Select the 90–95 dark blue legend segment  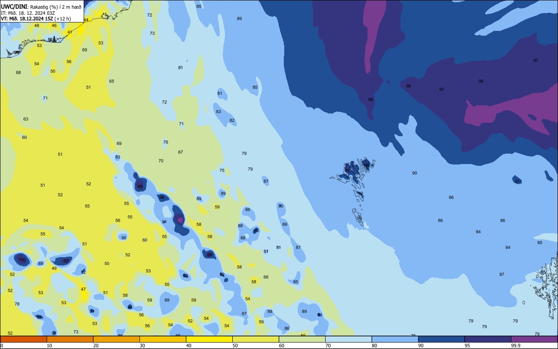(441, 339)
